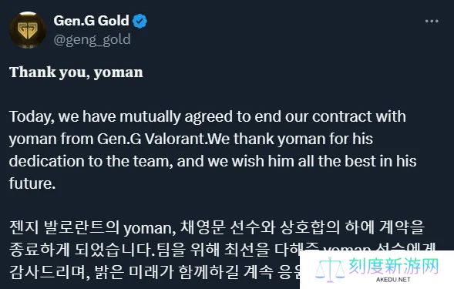The width and height of the screenshot is (454, 289).
Task: Click the scales logo in the watermark
Action: 330,269
